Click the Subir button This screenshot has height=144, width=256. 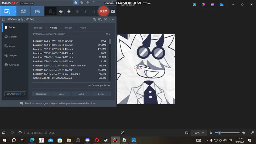click(81, 94)
